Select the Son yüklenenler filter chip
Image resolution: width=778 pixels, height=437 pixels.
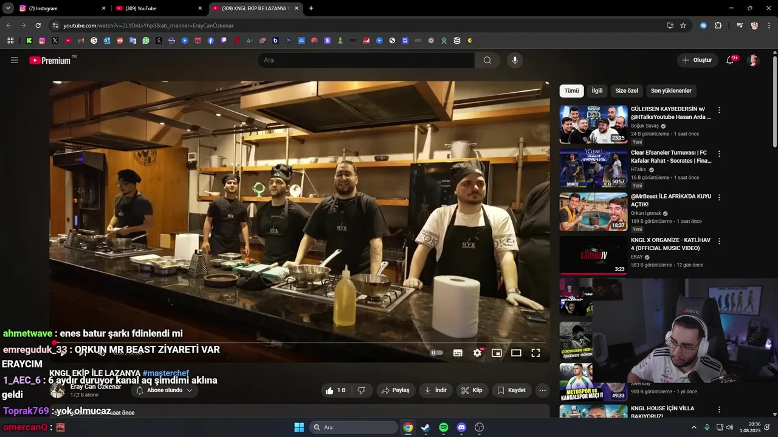pyautogui.click(x=671, y=91)
